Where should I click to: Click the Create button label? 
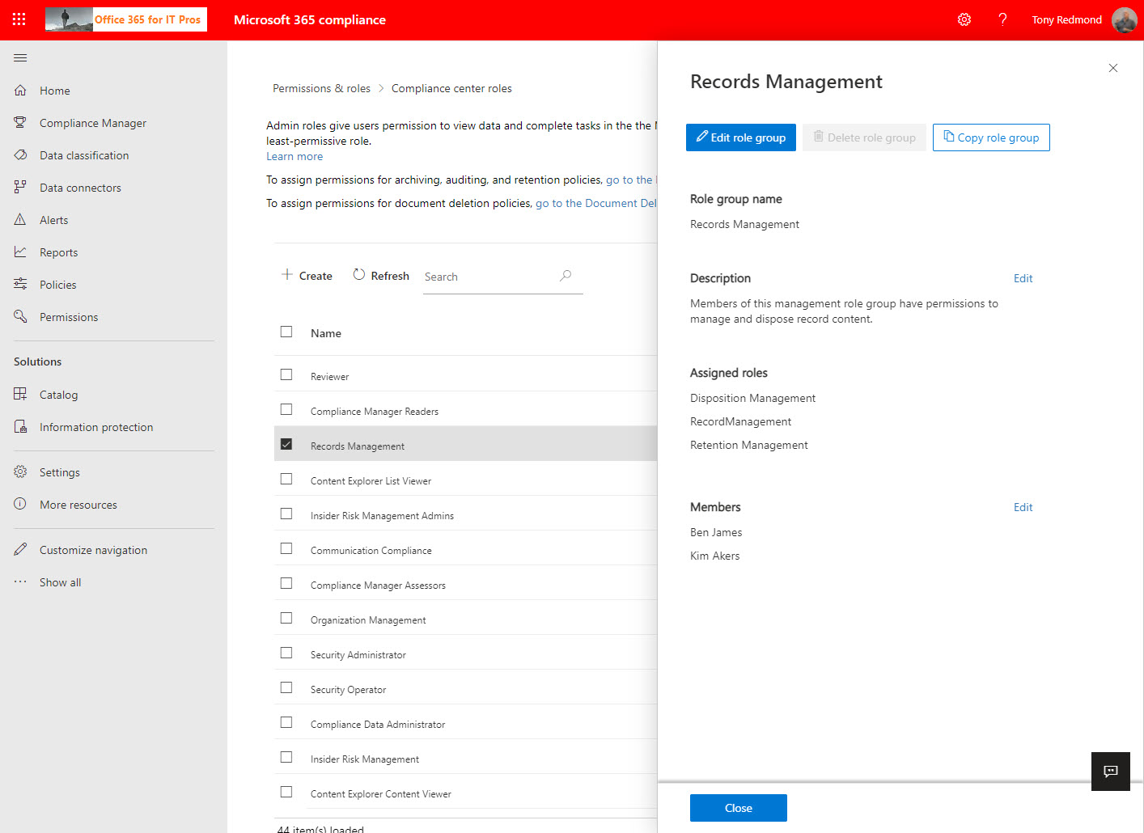(x=316, y=276)
